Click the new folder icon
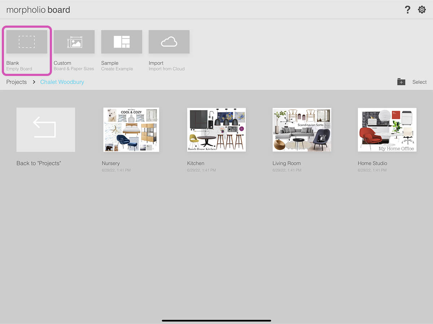The width and height of the screenshot is (433, 324). (401, 82)
